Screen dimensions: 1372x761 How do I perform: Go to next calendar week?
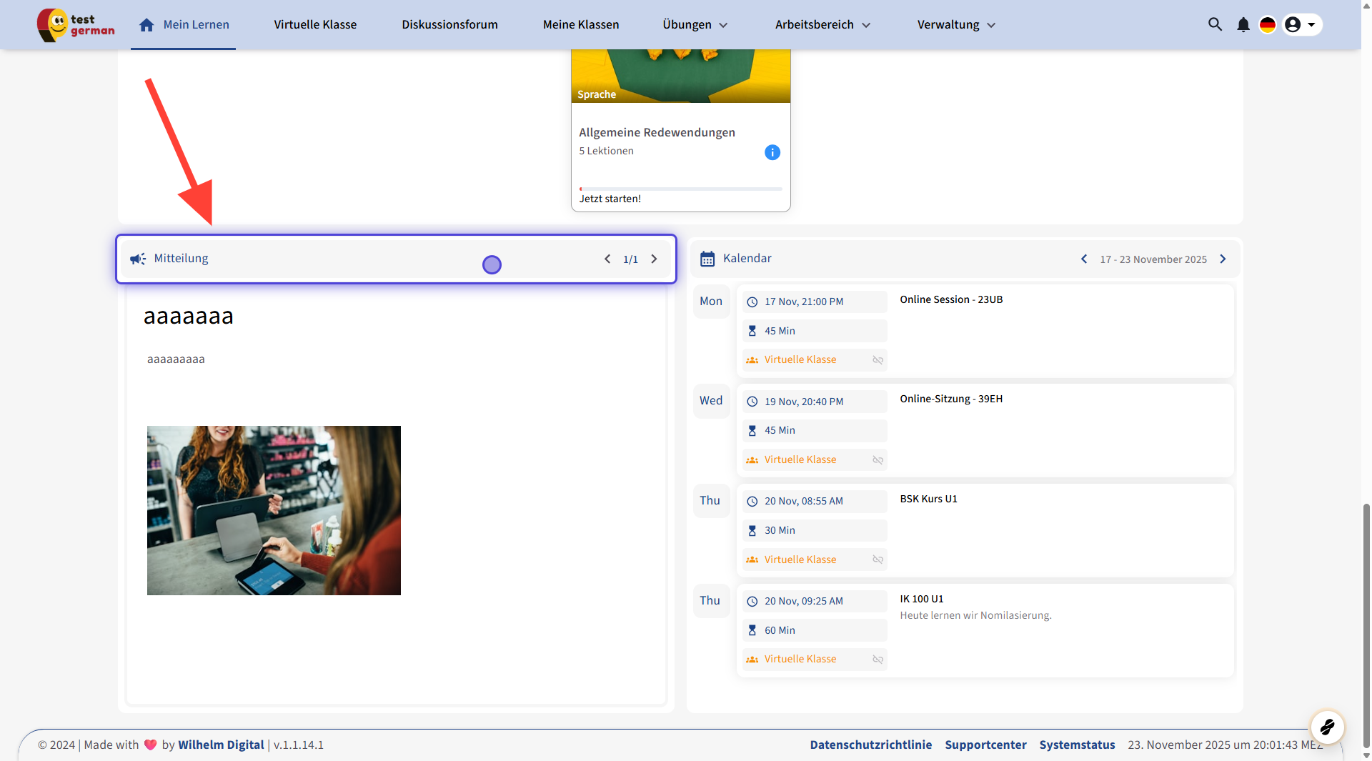click(1223, 259)
